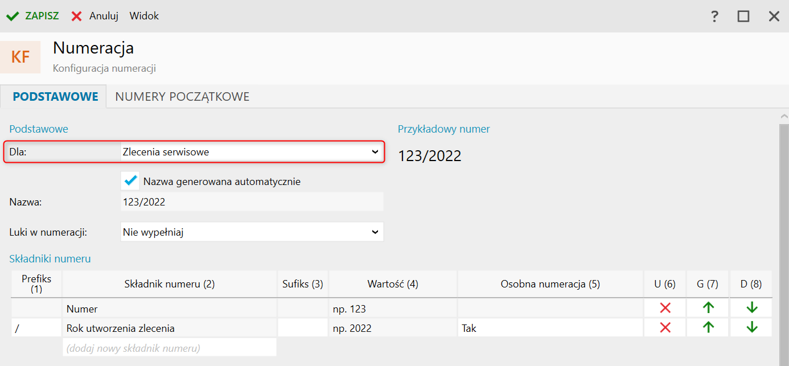The image size is (789, 366).
Task: Save with the ZAPISZ button
Action: point(33,16)
